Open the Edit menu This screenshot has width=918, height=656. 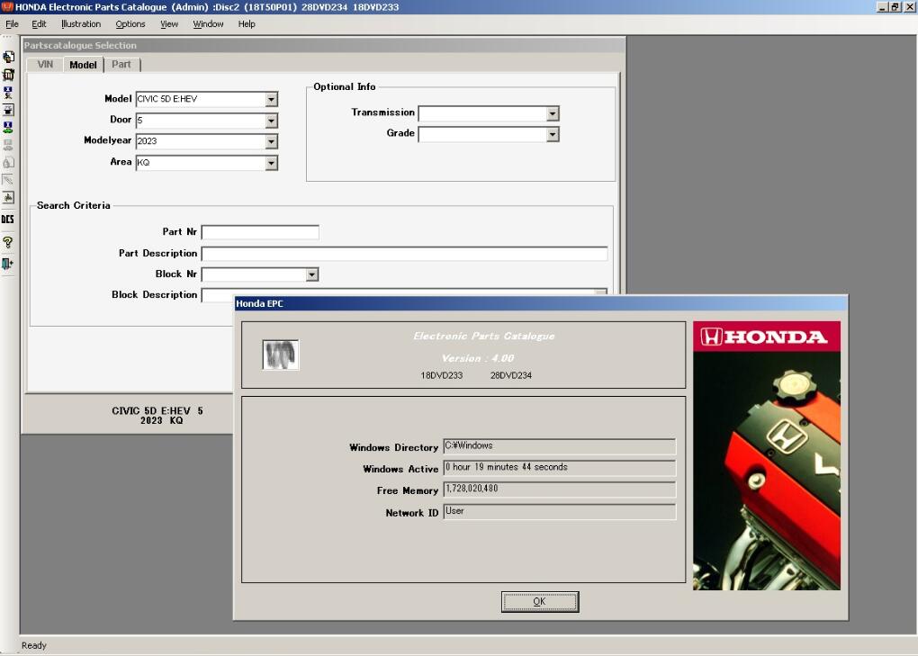point(39,24)
